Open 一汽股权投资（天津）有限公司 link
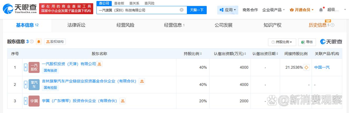 click(x=69, y=64)
